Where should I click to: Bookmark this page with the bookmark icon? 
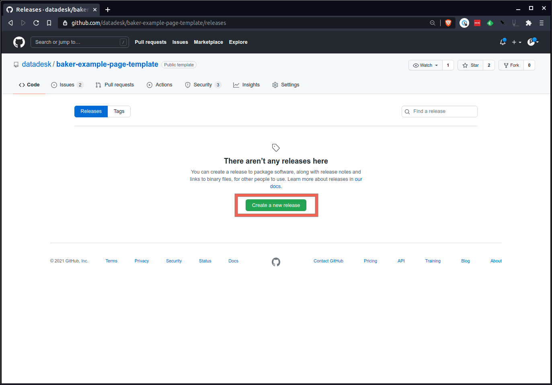point(49,23)
